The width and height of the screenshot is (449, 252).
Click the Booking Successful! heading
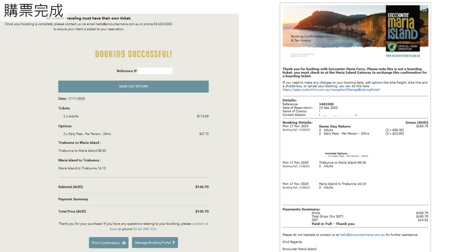click(133, 54)
